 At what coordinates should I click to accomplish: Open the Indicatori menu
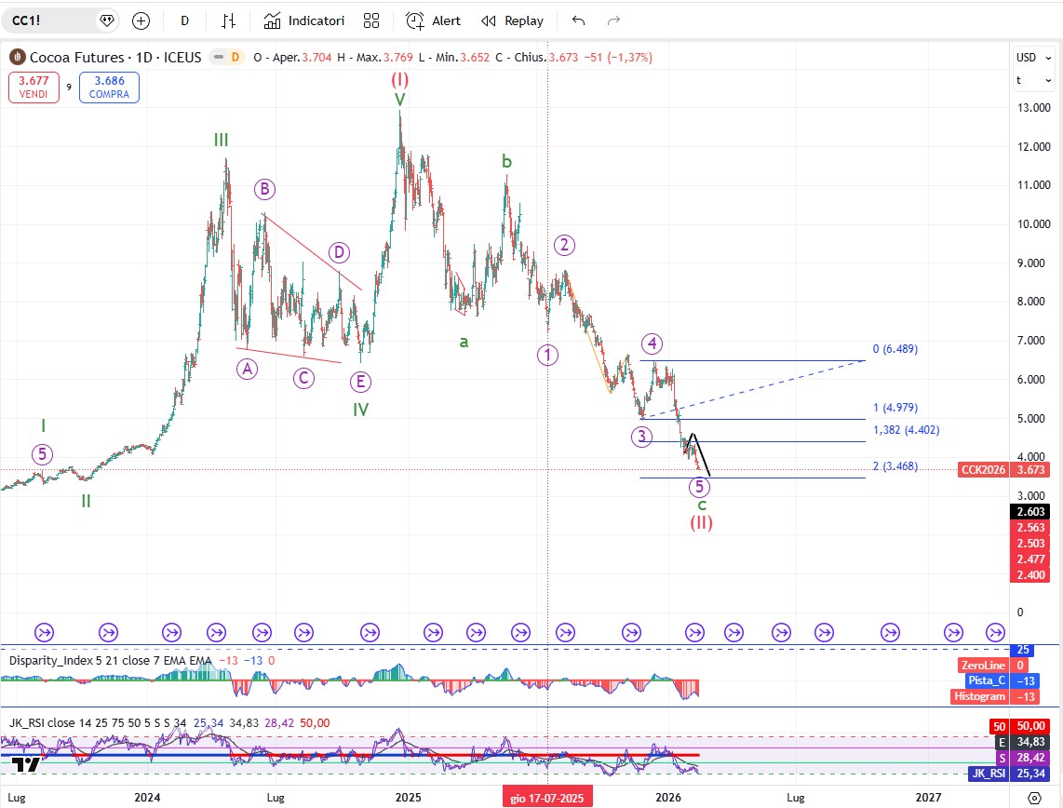(304, 20)
